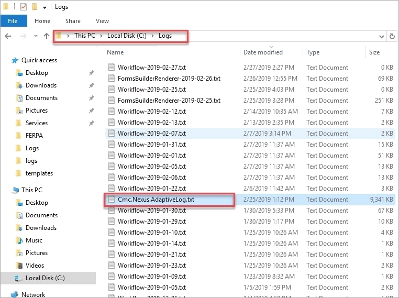The height and width of the screenshot is (298, 399).
Task: Click Logs in the address breadcrumb
Action: [x=165, y=36]
